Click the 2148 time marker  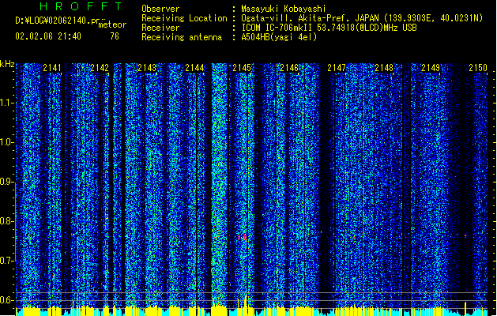[384, 68]
